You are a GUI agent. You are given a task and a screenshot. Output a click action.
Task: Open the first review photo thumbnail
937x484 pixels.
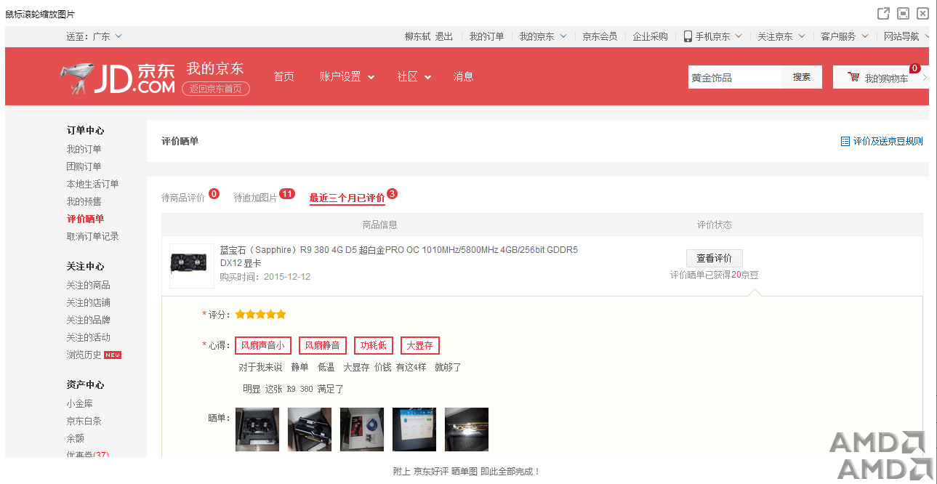pyautogui.click(x=257, y=429)
